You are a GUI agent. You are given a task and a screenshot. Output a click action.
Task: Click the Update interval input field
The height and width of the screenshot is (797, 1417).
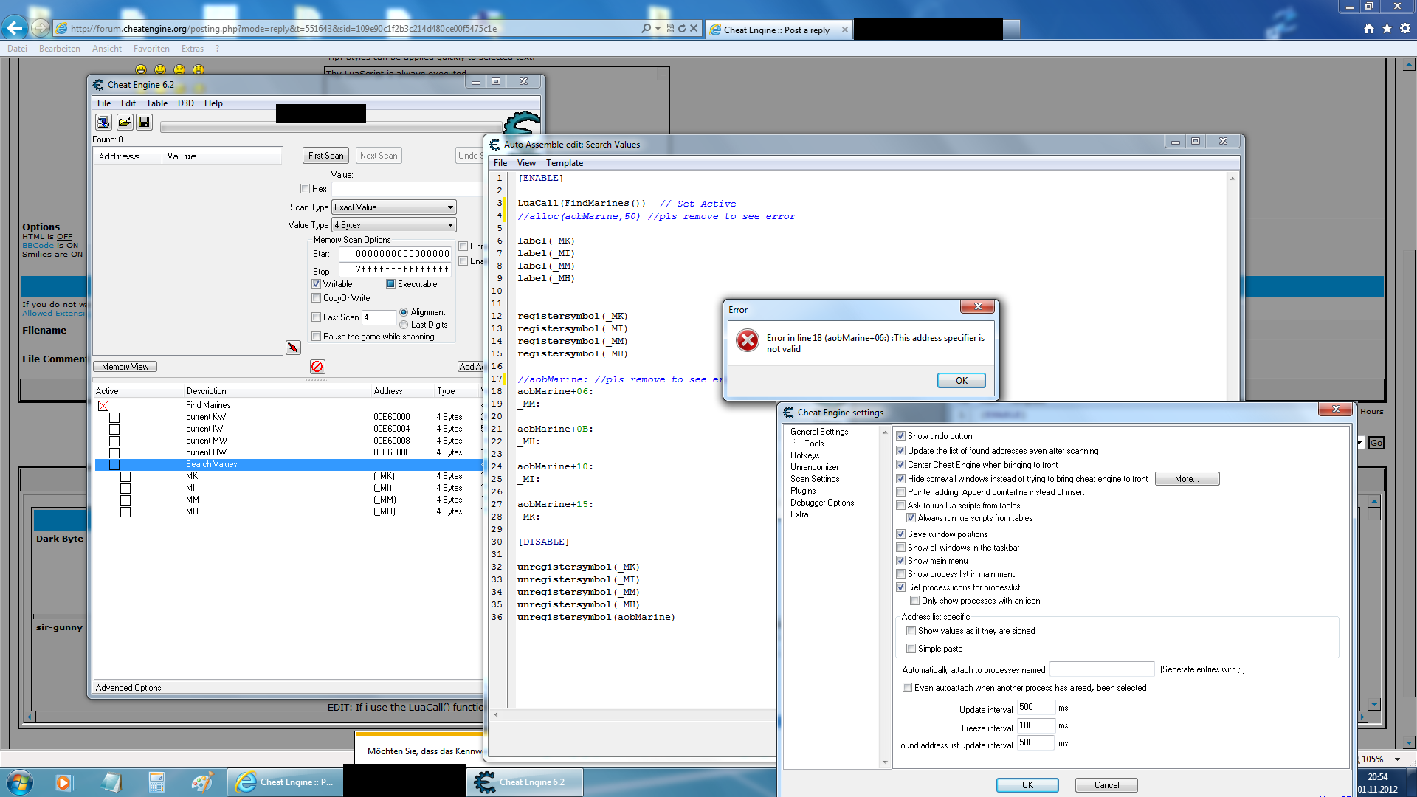(x=1035, y=707)
